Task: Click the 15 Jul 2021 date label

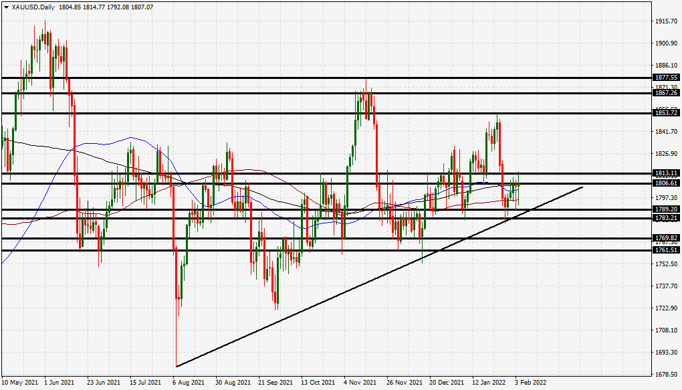Action: [146, 383]
